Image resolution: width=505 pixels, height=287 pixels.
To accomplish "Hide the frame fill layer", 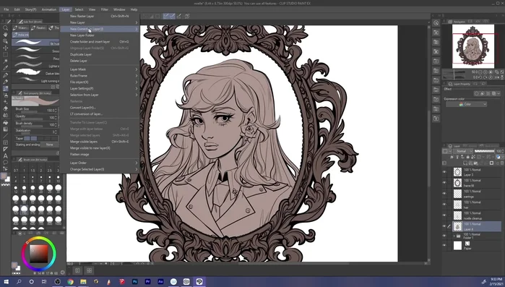I will point(444,183).
